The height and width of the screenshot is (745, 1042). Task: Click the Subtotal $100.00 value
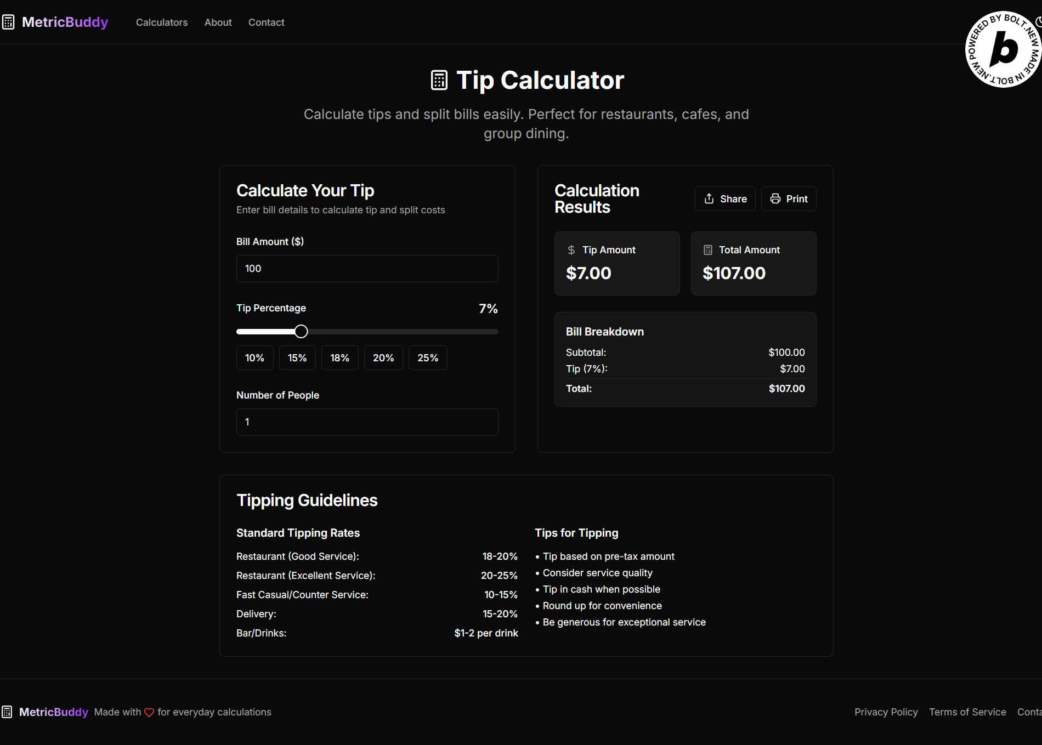(786, 352)
